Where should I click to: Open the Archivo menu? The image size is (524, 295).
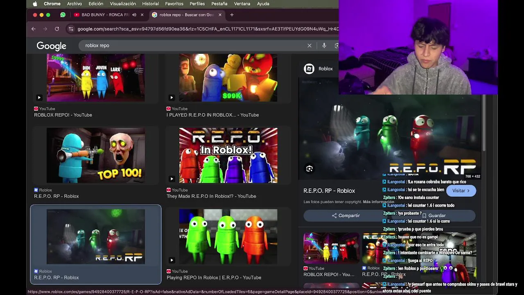[75, 4]
